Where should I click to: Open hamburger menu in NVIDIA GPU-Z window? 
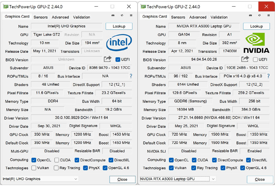268,15
